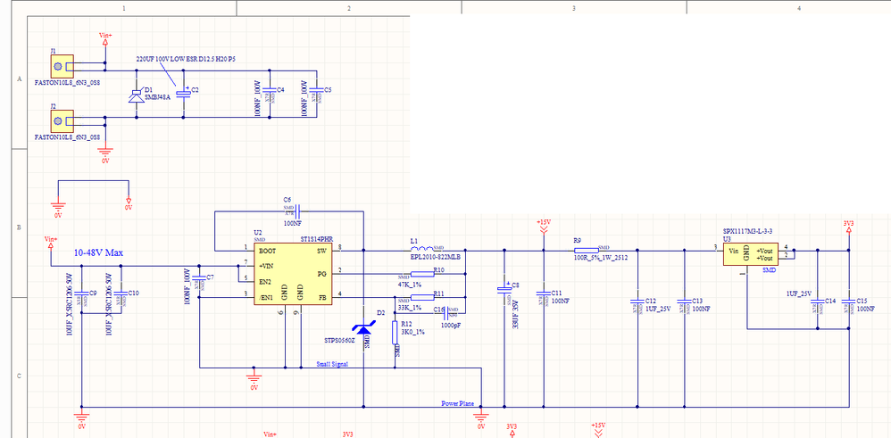Click the '1000pF' capacitor value text

pyautogui.click(x=449, y=325)
